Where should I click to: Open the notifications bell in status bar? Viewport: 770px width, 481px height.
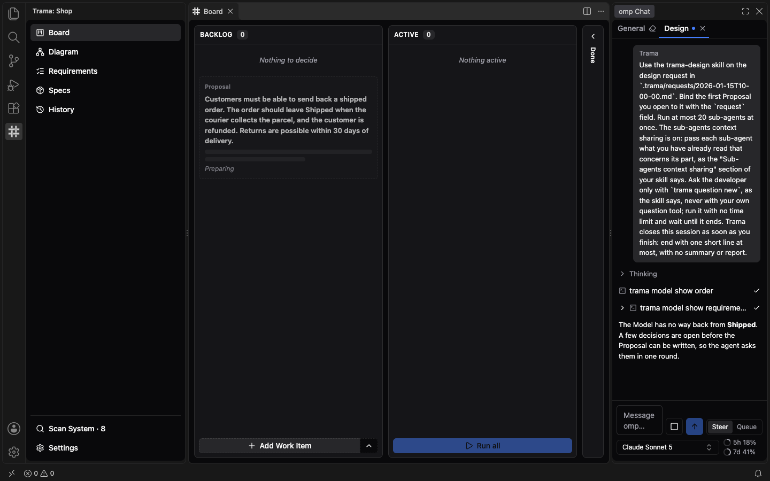(758, 474)
